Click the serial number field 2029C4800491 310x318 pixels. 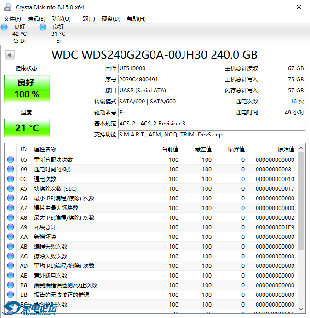pos(160,79)
